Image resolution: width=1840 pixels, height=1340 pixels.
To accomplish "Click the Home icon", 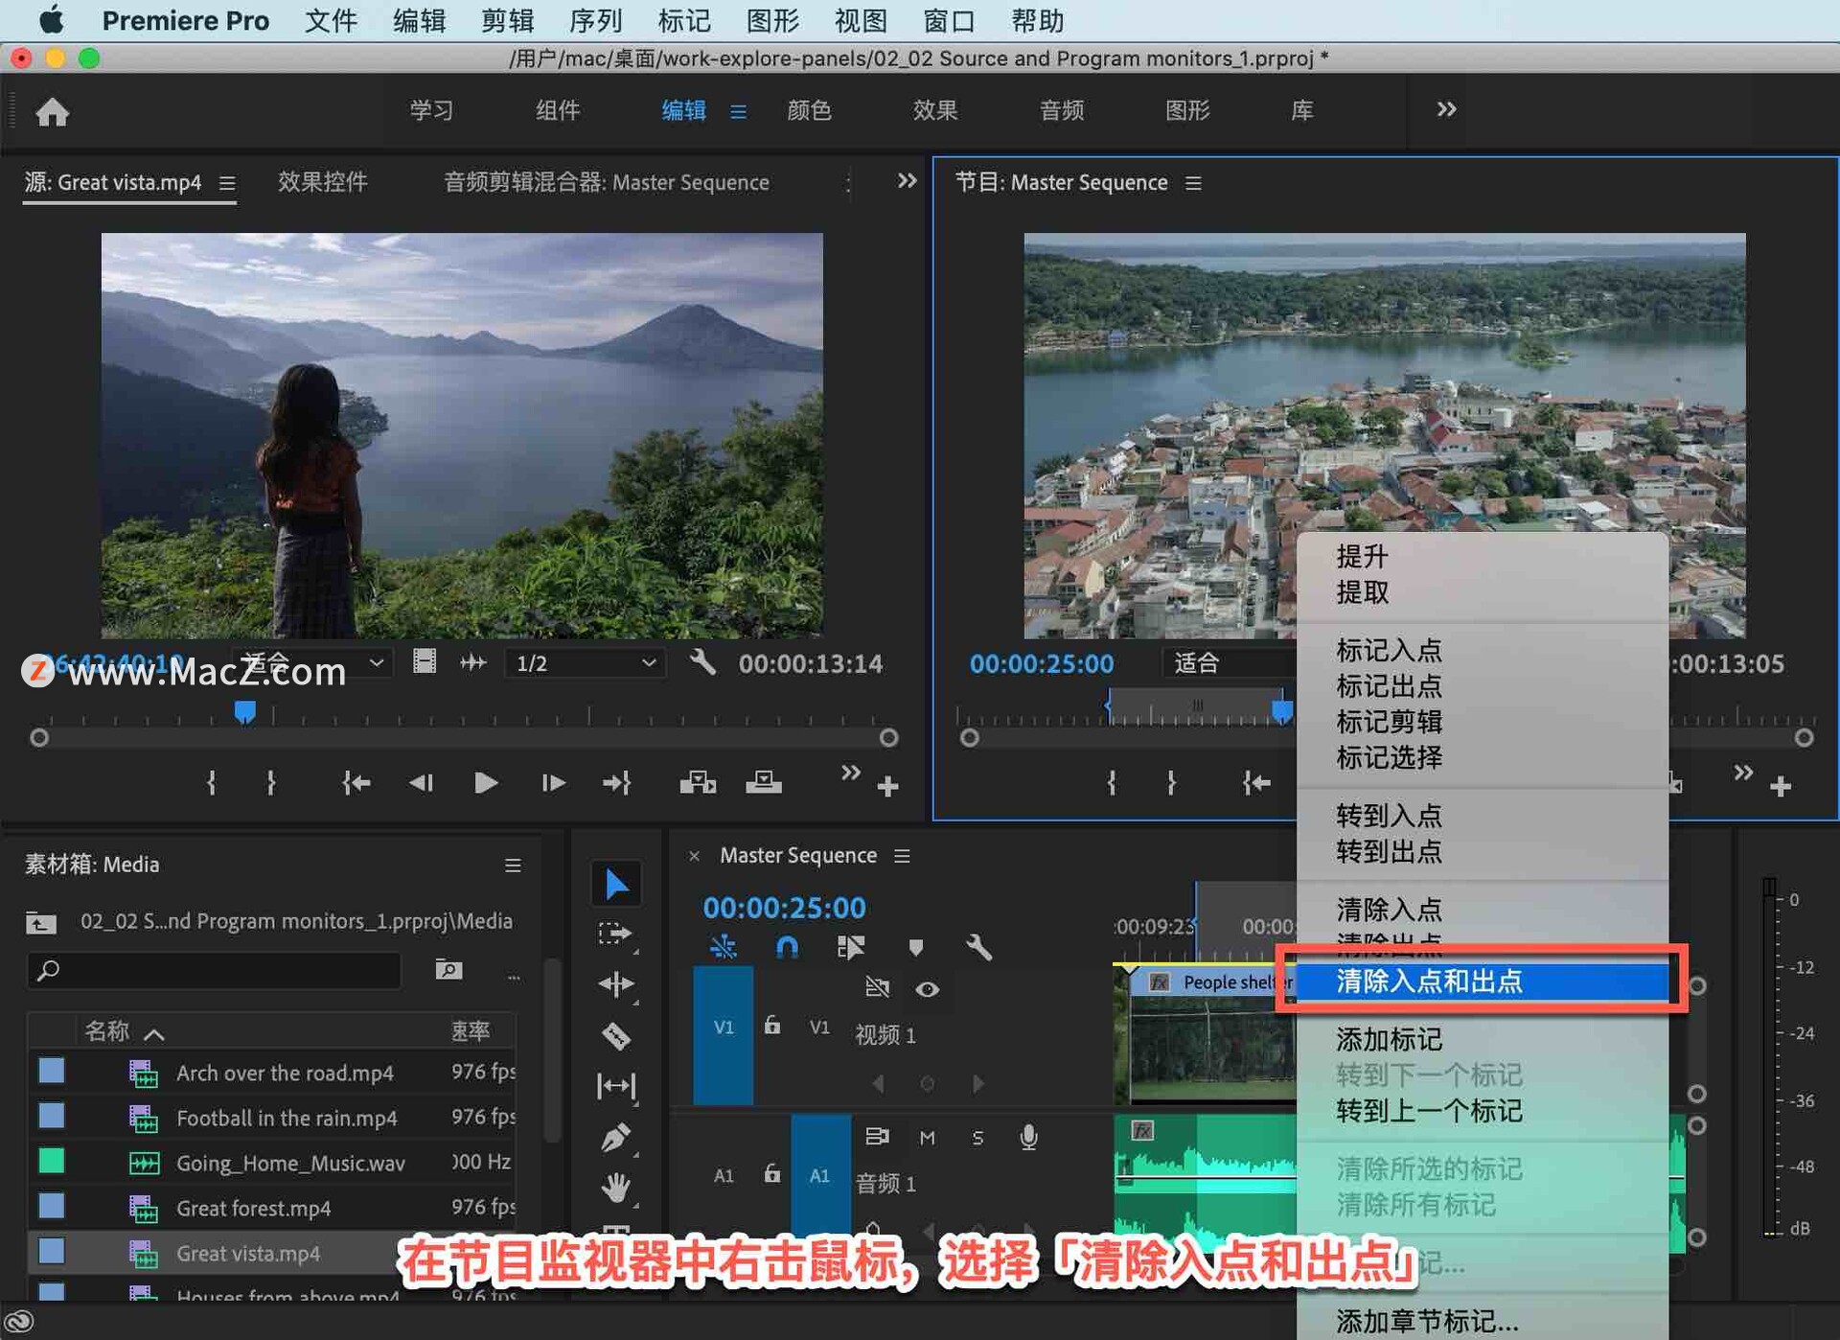I will pyautogui.click(x=52, y=112).
